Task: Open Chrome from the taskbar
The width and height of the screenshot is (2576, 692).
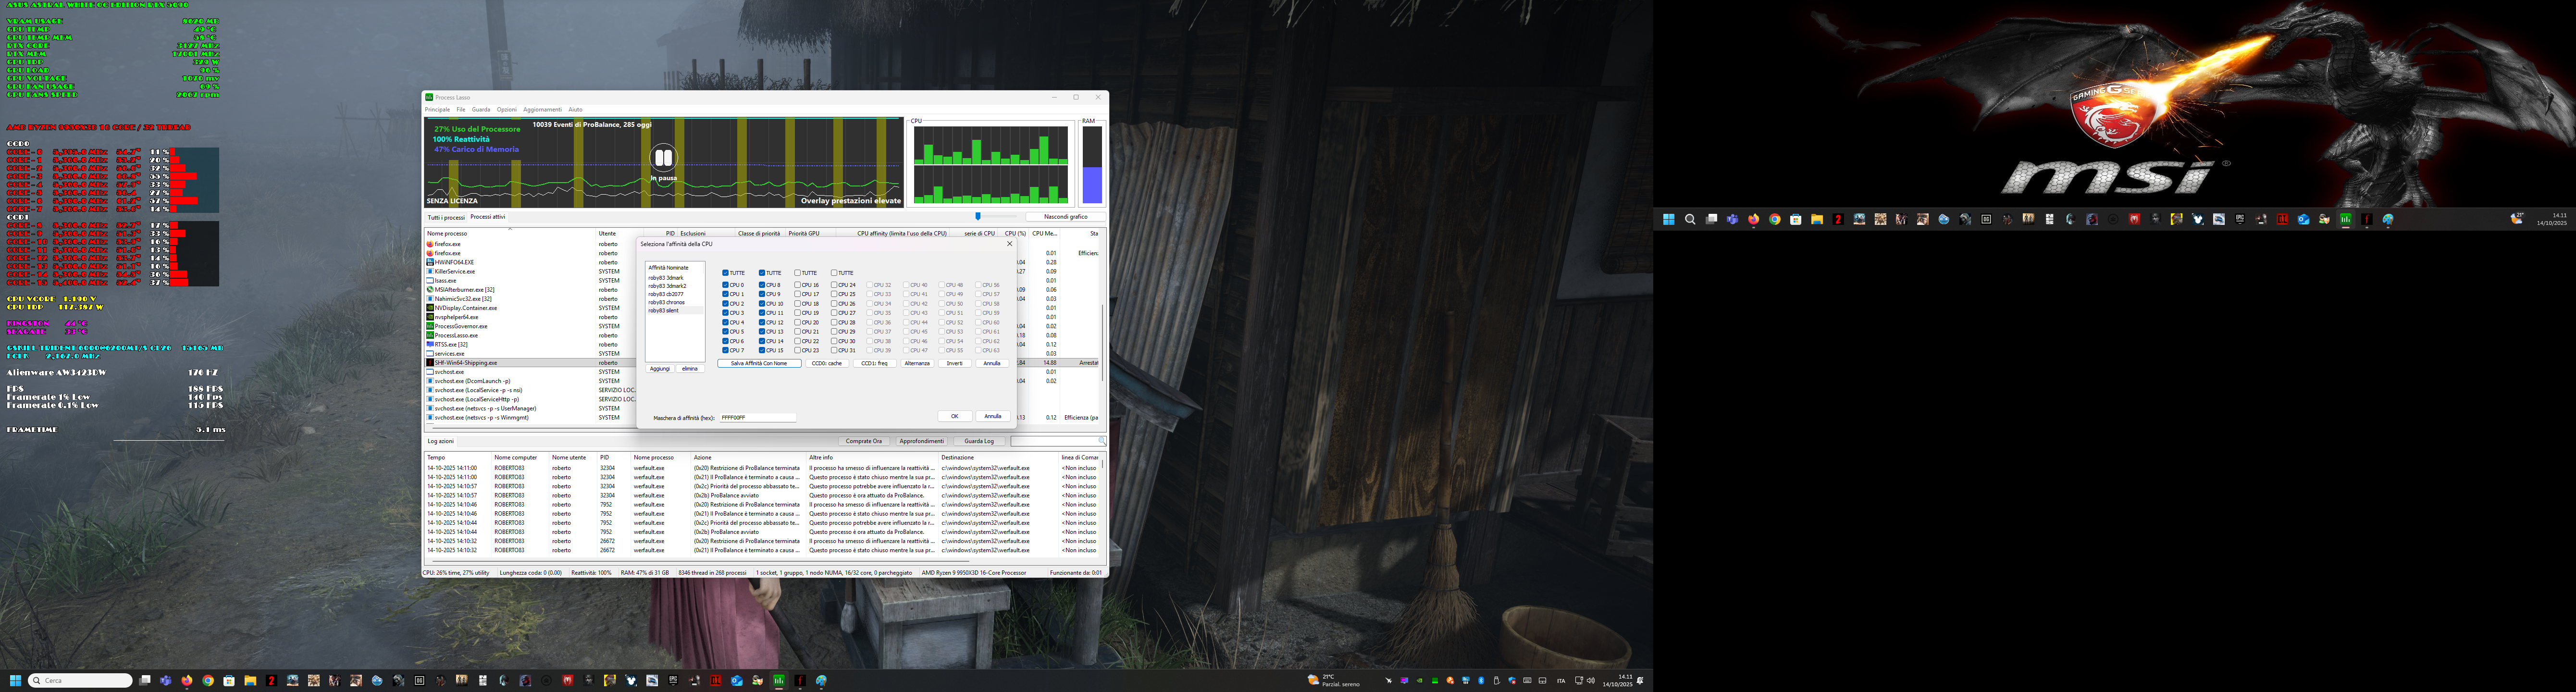Action: (x=208, y=681)
